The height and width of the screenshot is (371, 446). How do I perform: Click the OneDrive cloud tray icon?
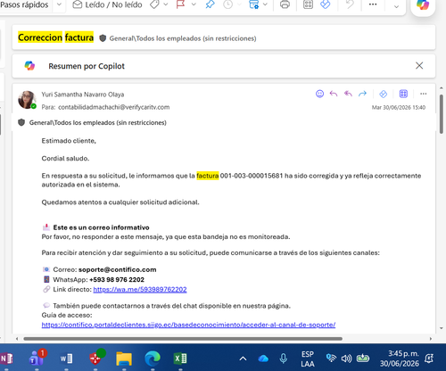(x=263, y=359)
